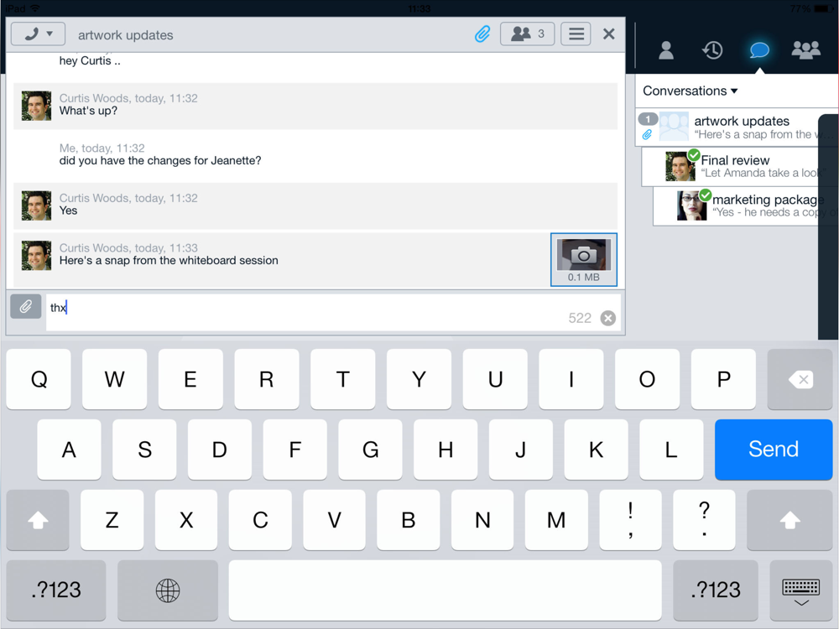
Task: Tap the L key
Action: pos(671,450)
